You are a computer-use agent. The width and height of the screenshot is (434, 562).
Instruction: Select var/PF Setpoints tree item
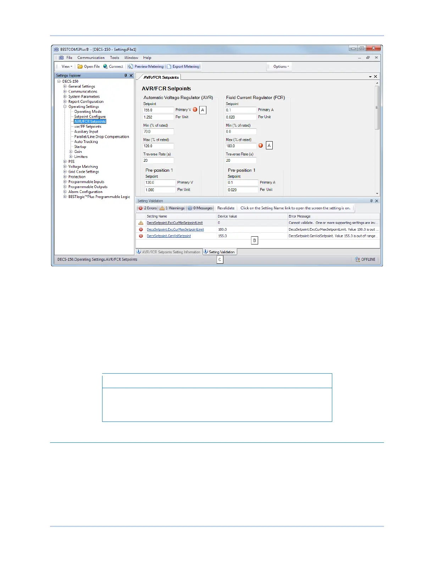(88, 126)
